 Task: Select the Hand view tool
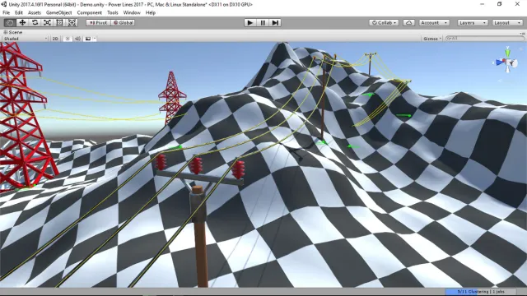[10, 22]
